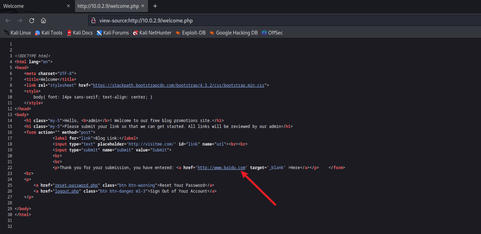The image size is (481, 234).
Task: Switch to the Welcome tab
Action: coord(33,6)
